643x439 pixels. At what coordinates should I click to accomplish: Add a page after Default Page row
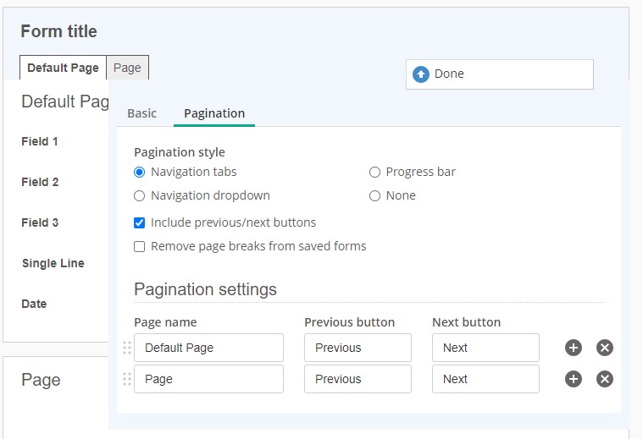pos(574,348)
